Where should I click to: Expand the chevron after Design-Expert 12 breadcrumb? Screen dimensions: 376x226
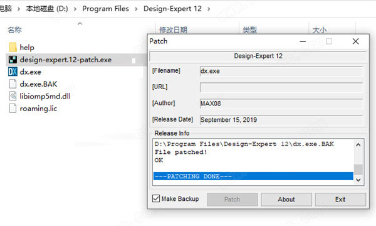click(209, 9)
